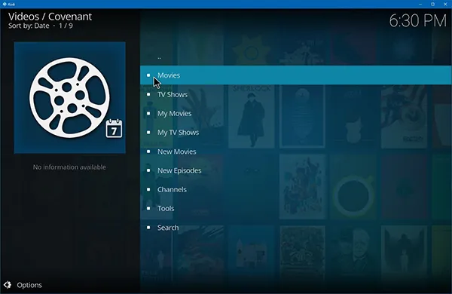This screenshot has height=294, width=452.
Task: Click the film reel thumbnail artwork
Action: (x=70, y=97)
